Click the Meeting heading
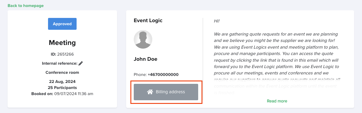Image resolution: width=362 pixels, height=113 pixels. coord(62,43)
